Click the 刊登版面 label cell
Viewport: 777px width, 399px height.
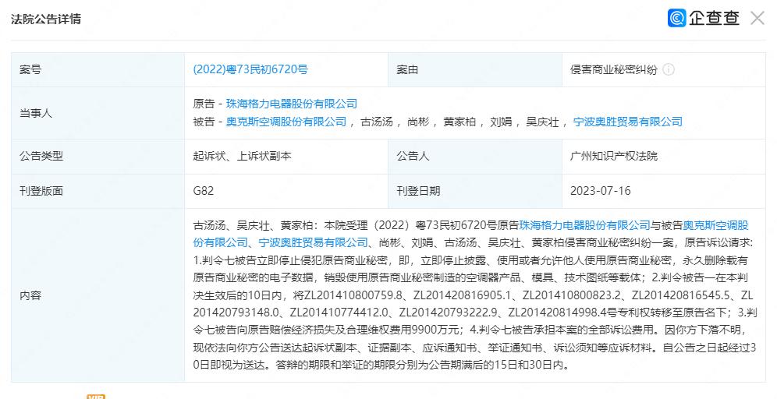point(98,191)
